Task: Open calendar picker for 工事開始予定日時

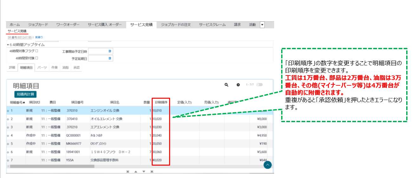Action: point(110,51)
